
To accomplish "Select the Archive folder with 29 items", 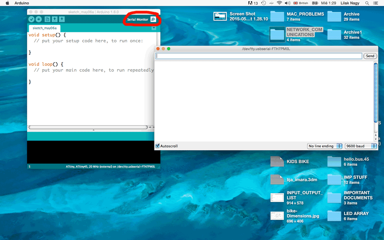I will 334,17.
